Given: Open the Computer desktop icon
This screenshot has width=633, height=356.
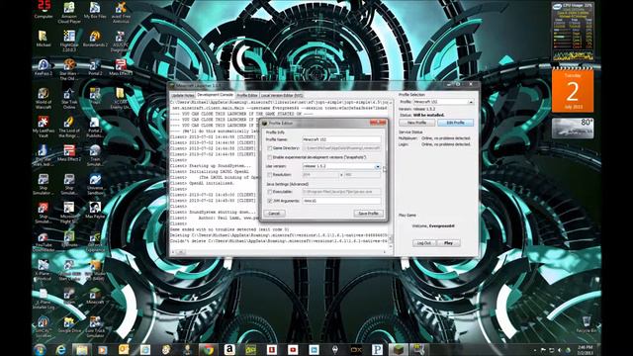Looking at the screenshot, I should [x=44, y=9].
